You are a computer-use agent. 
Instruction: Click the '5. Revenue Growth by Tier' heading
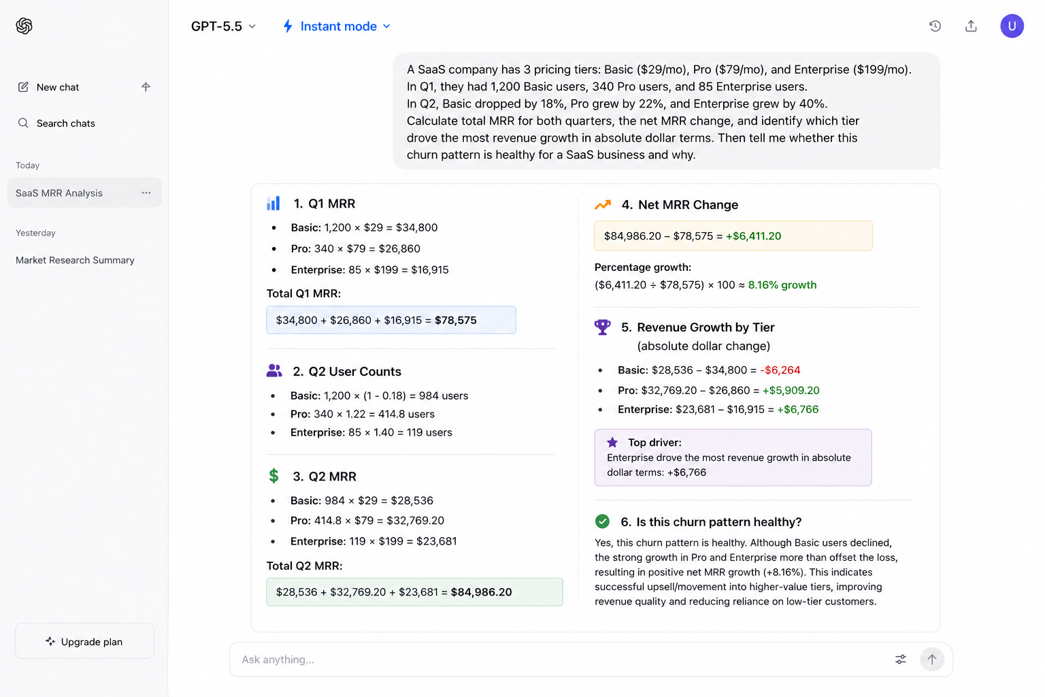(698, 327)
